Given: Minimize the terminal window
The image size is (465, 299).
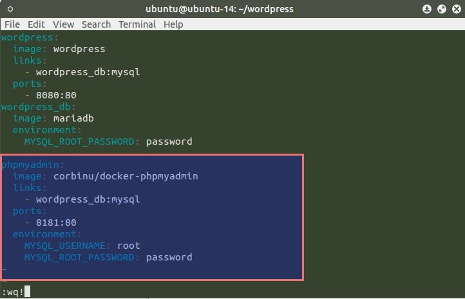Looking at the screenshot, I should click(428, 10).
